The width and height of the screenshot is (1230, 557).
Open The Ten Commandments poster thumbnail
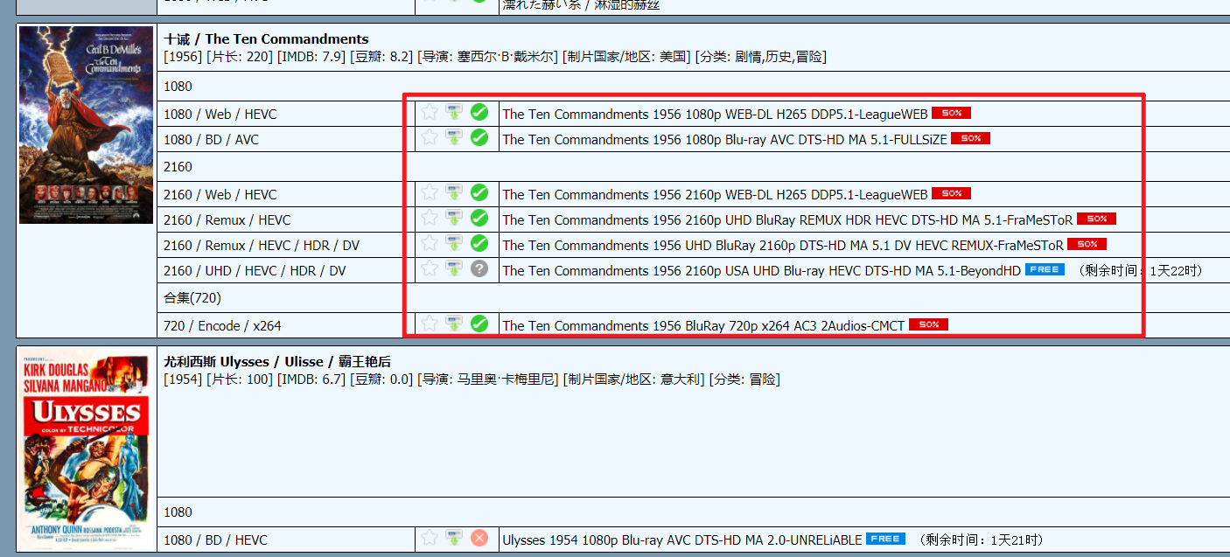pyautogui.click(x=86, y=124)
